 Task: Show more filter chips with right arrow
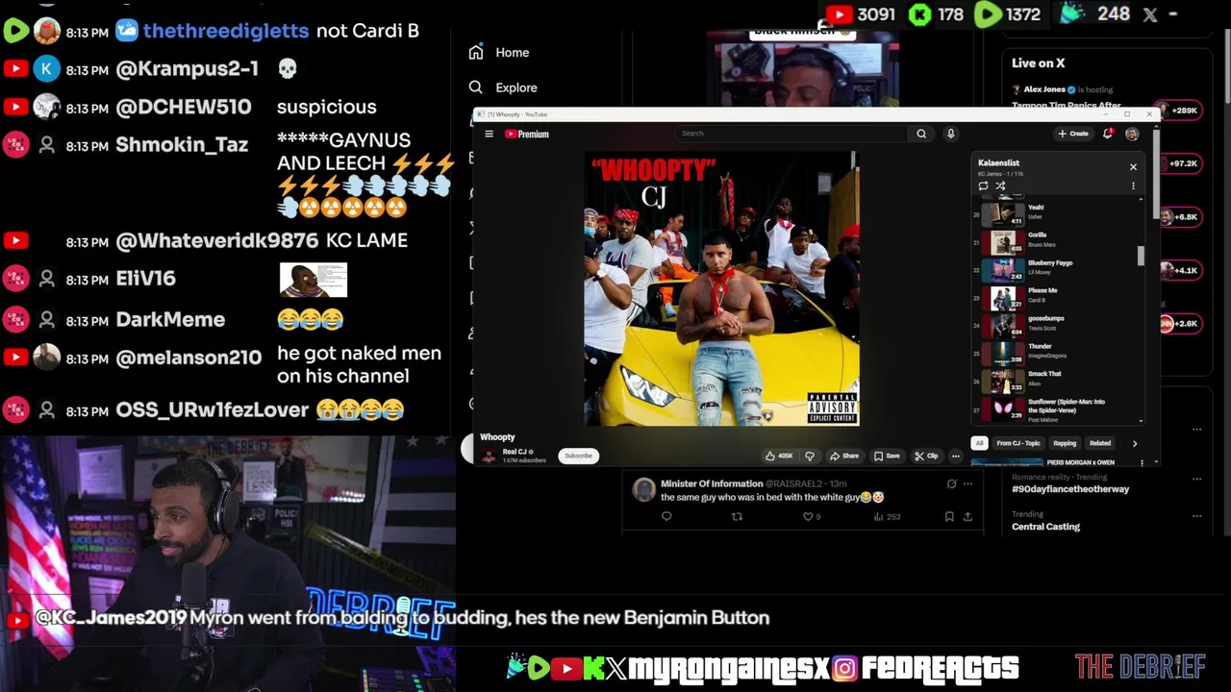pyautogui.click(x=1134, y=443)
